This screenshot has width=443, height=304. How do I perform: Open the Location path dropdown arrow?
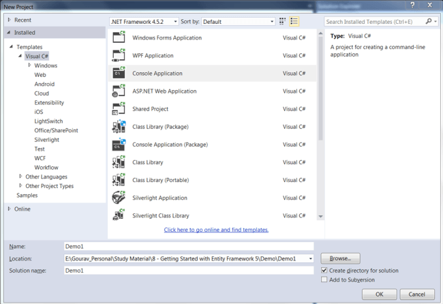coord(311,258)
